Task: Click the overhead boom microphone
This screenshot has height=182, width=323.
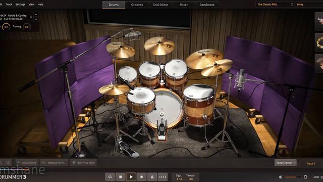Action: 133,34
